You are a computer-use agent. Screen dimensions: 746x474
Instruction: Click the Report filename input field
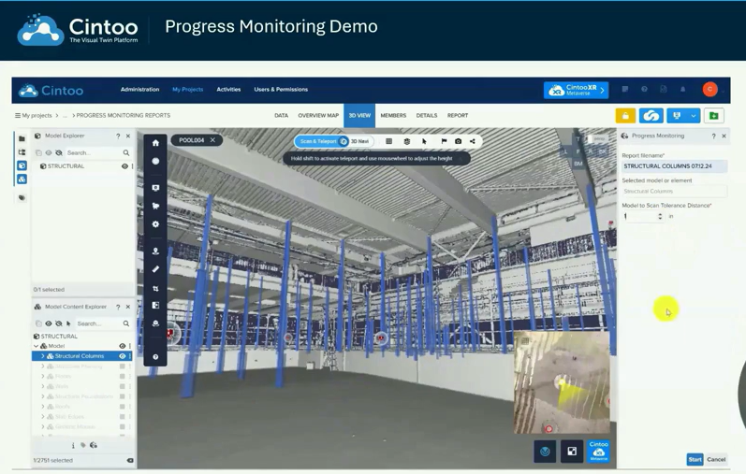(x=674, y=166)
